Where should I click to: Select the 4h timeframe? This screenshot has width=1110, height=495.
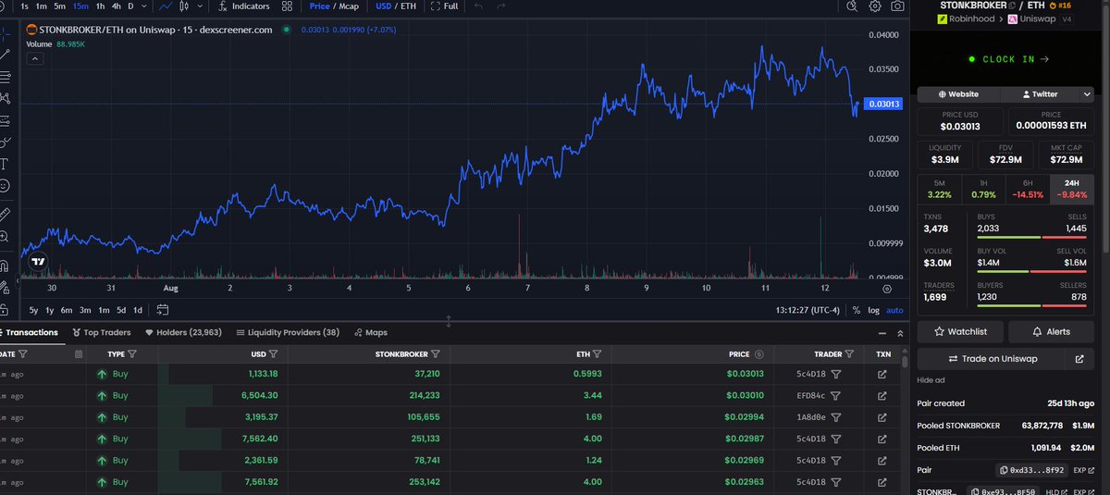(116, 6)
